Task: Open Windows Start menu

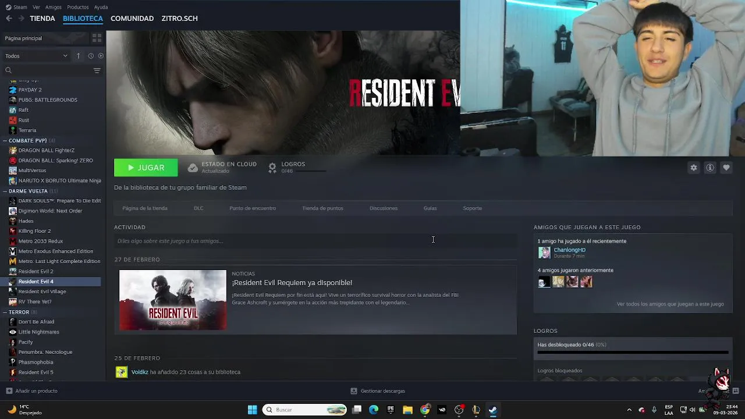Action: (252, 410)
